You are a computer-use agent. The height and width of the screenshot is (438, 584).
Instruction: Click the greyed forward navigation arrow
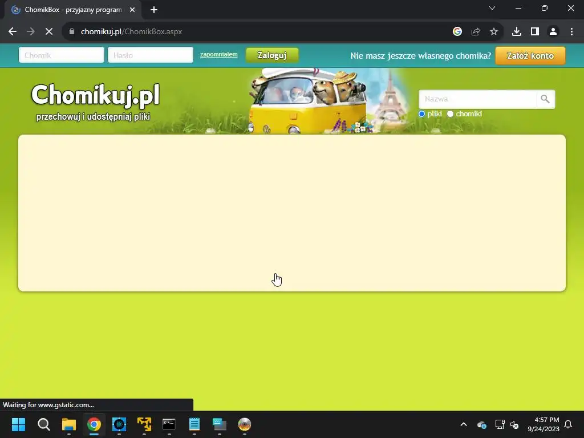coord(31,32)
